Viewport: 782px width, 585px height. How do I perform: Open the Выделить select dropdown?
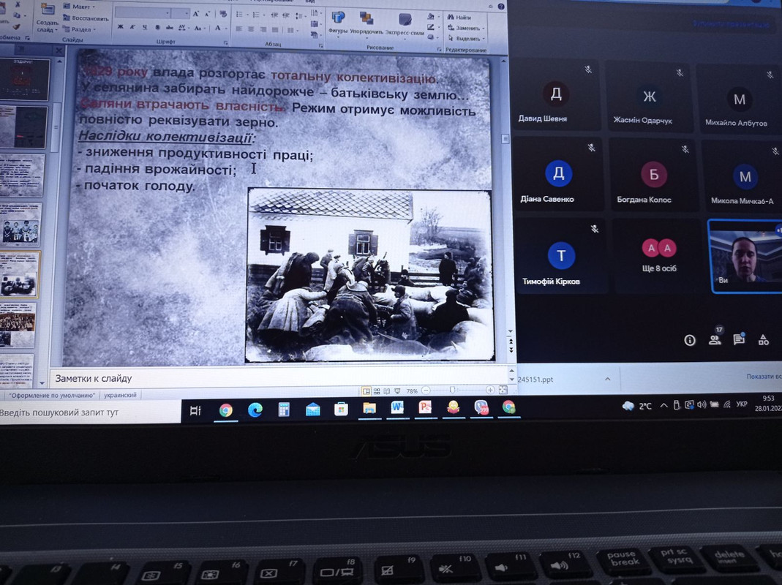[x=466, y=39]
